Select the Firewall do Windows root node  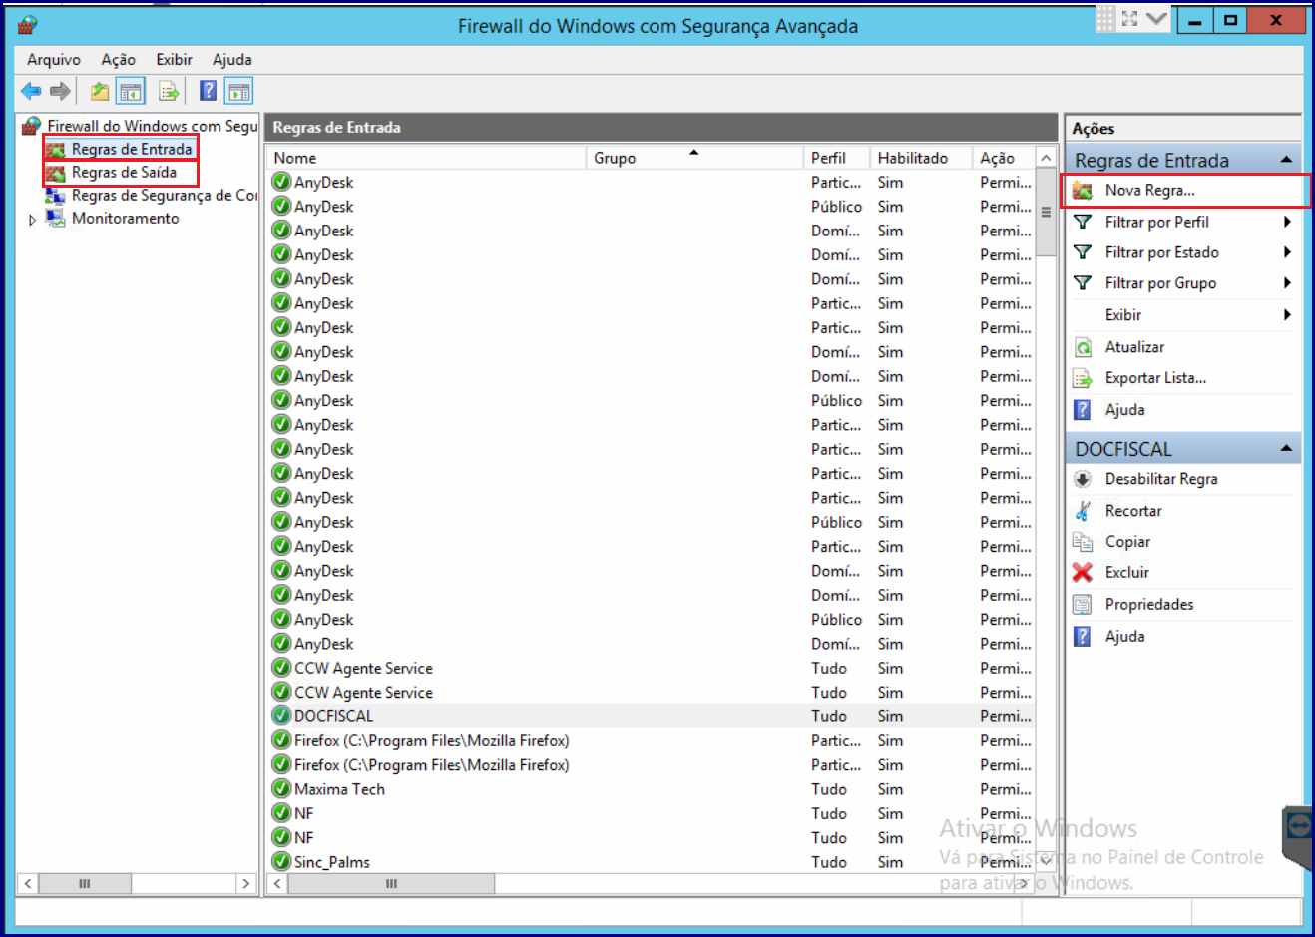153,126
